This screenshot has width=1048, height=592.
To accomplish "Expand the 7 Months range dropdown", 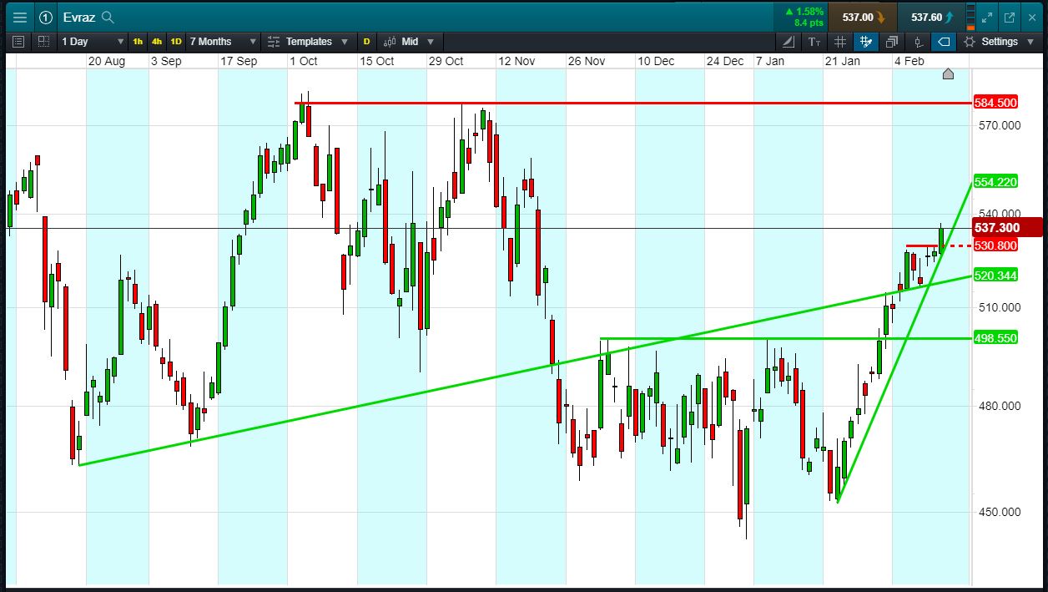I will point(222,41).
